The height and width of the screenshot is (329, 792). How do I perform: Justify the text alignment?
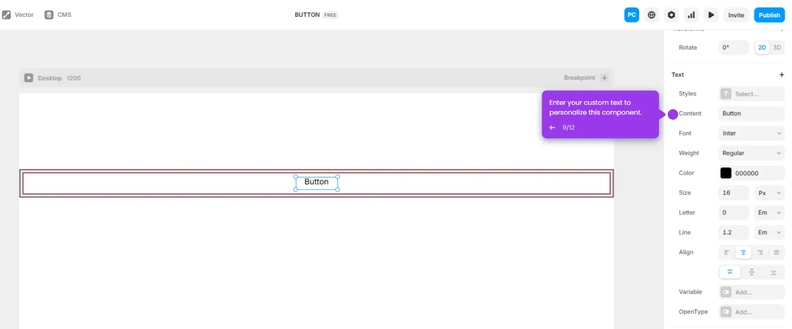coord(776,252)
